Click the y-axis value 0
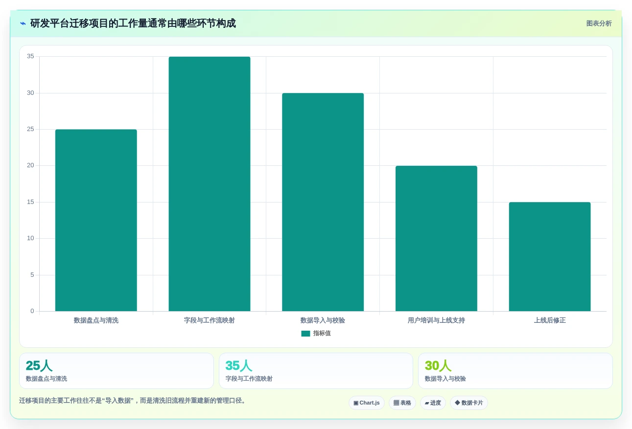The height and width of the screenshot is (429, 632). 32,311
